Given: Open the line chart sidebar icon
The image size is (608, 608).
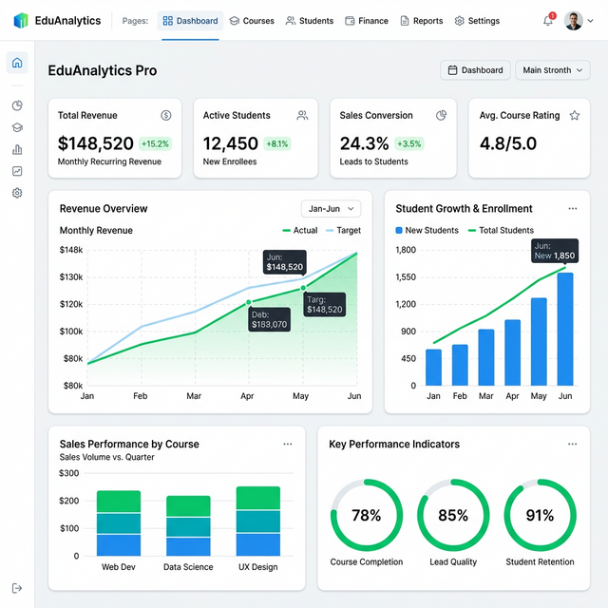Looking at the screenshot, I should click(x=17, y=171).
